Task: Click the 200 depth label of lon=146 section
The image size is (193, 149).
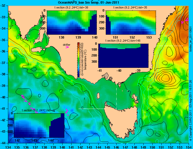Action: tap(95, 55)
